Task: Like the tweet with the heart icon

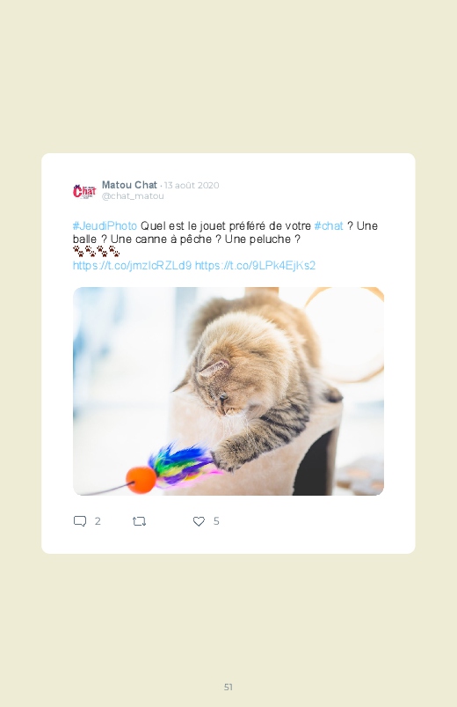Action: click(199, 521)
